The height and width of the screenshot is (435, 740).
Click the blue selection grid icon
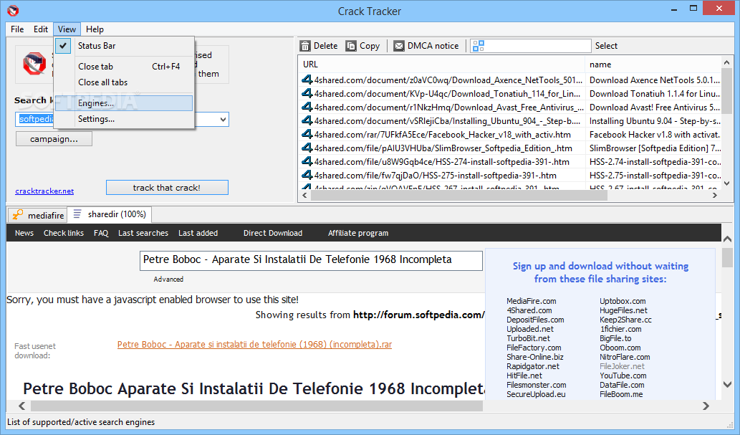(x=478, y=46)
